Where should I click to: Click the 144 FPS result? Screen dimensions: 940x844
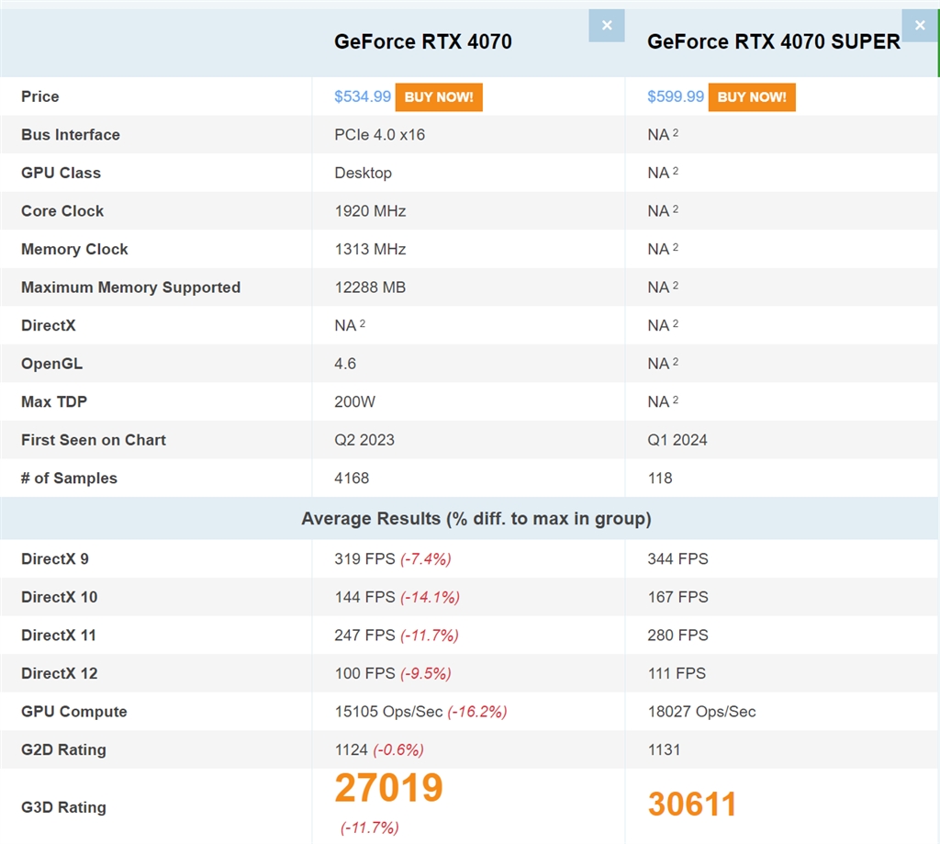(365, 597)
